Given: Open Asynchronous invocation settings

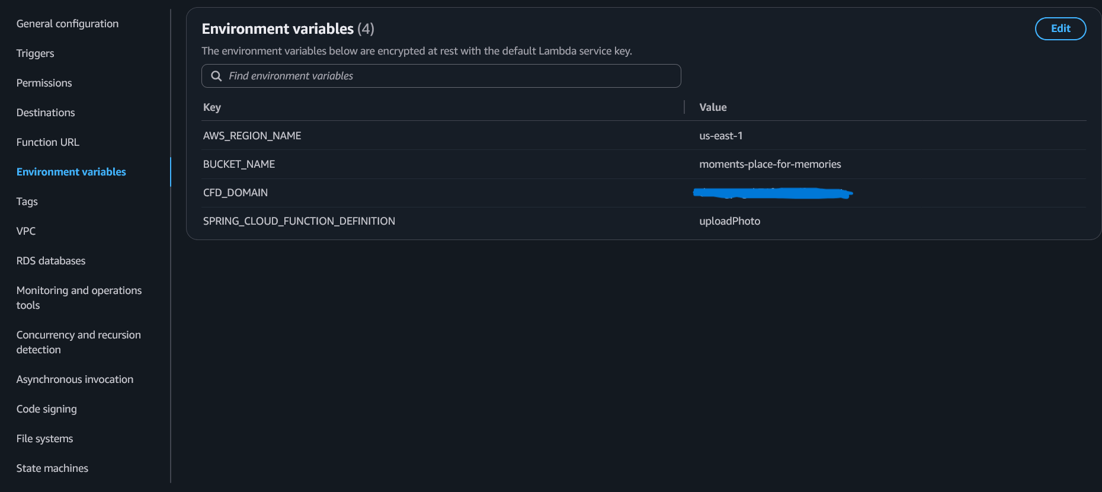Looking at the screenshot, I should (75, 379).
